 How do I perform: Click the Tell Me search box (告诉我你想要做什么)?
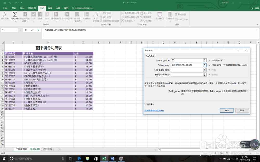(x=82, y=8)
